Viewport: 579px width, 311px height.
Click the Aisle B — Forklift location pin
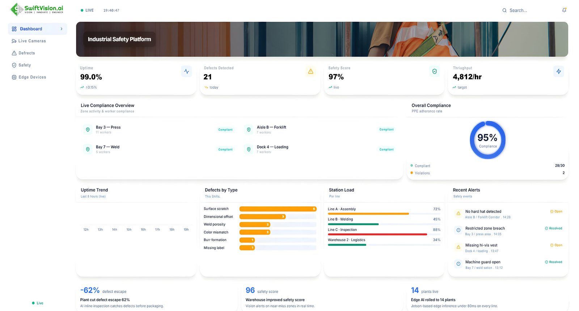(249, 130)
